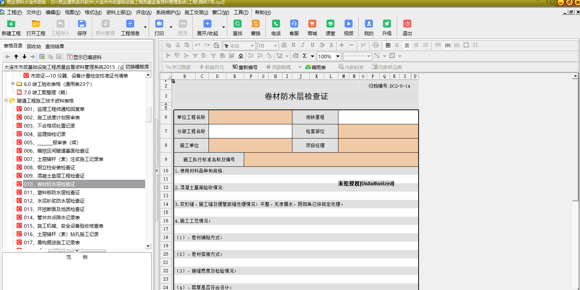The image size is (580, 290).
Task: Click the 退出 exit power icon
Action: pyautogui.click(x=407, y=24)
